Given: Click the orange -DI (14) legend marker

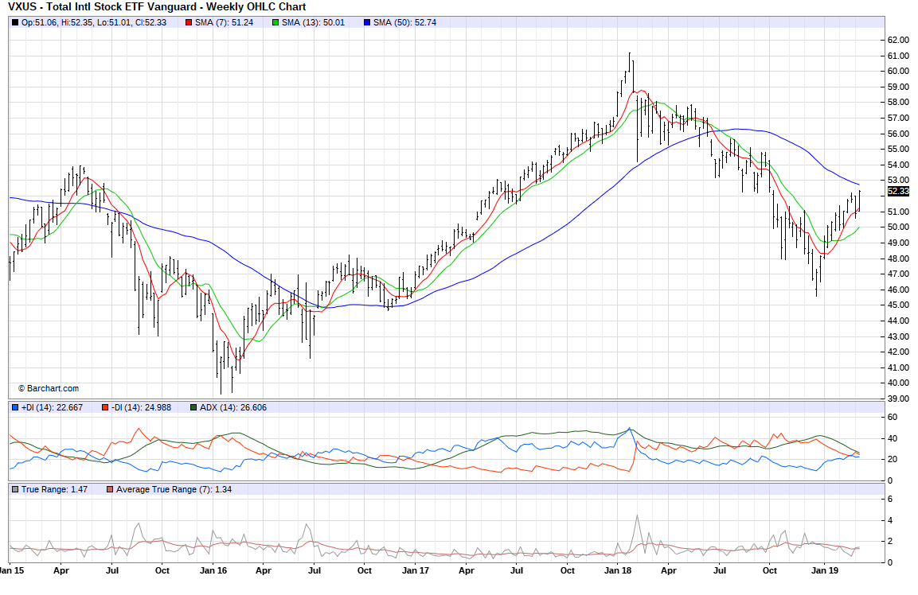Looking at the screenshot, I should click(104, 407).
